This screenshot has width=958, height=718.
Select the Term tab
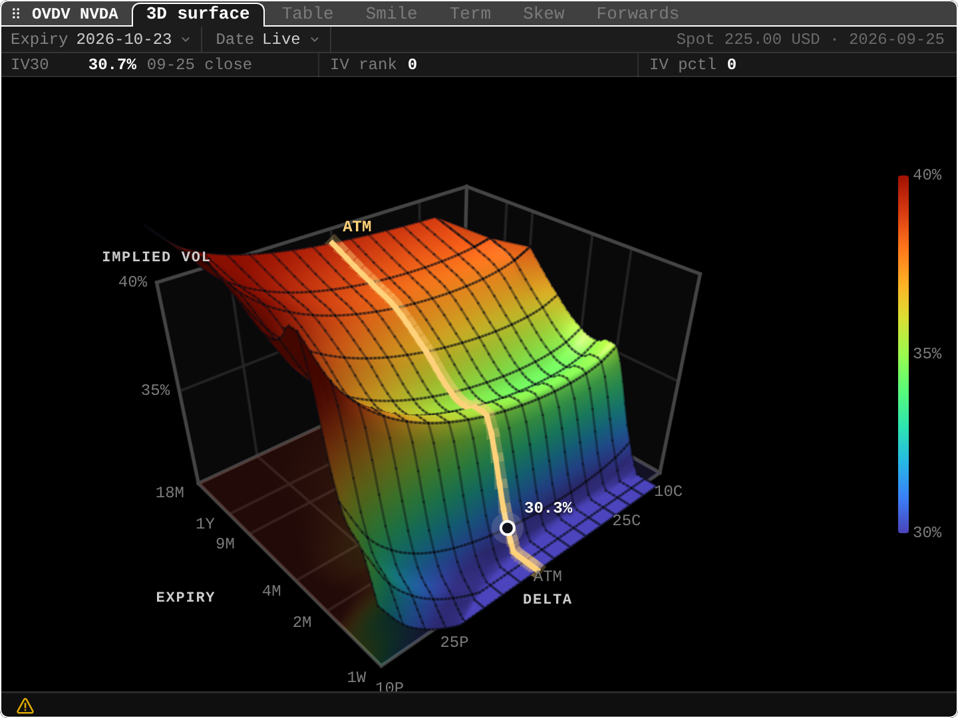coord(470,13)
